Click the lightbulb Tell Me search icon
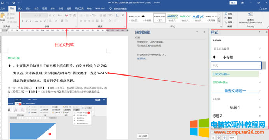 (x=110, y=9)
